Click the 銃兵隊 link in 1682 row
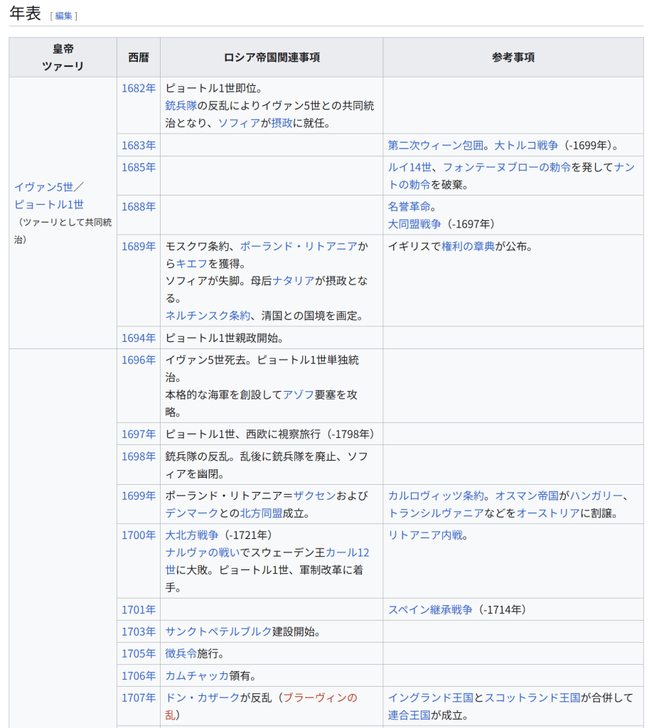Screen dimensions: 649x728 pyautogui.click(x=181, y=105)
